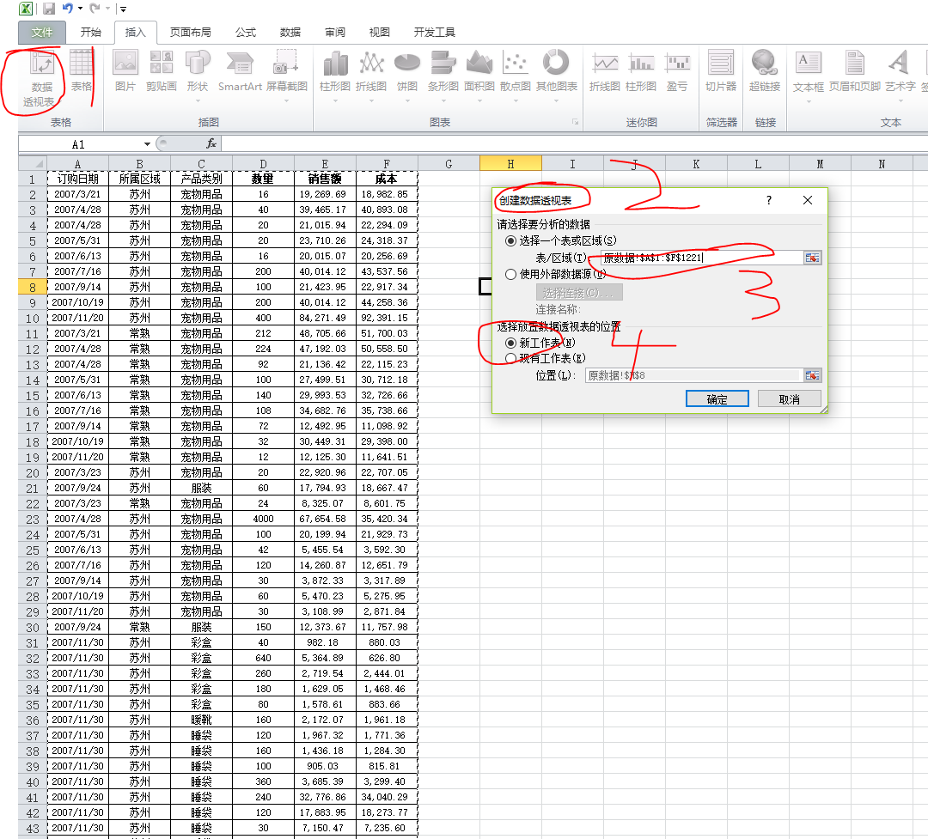Click the range selector icon beside 表/区域
Viewport: 928px width, 839px height.
coord(812,258)
